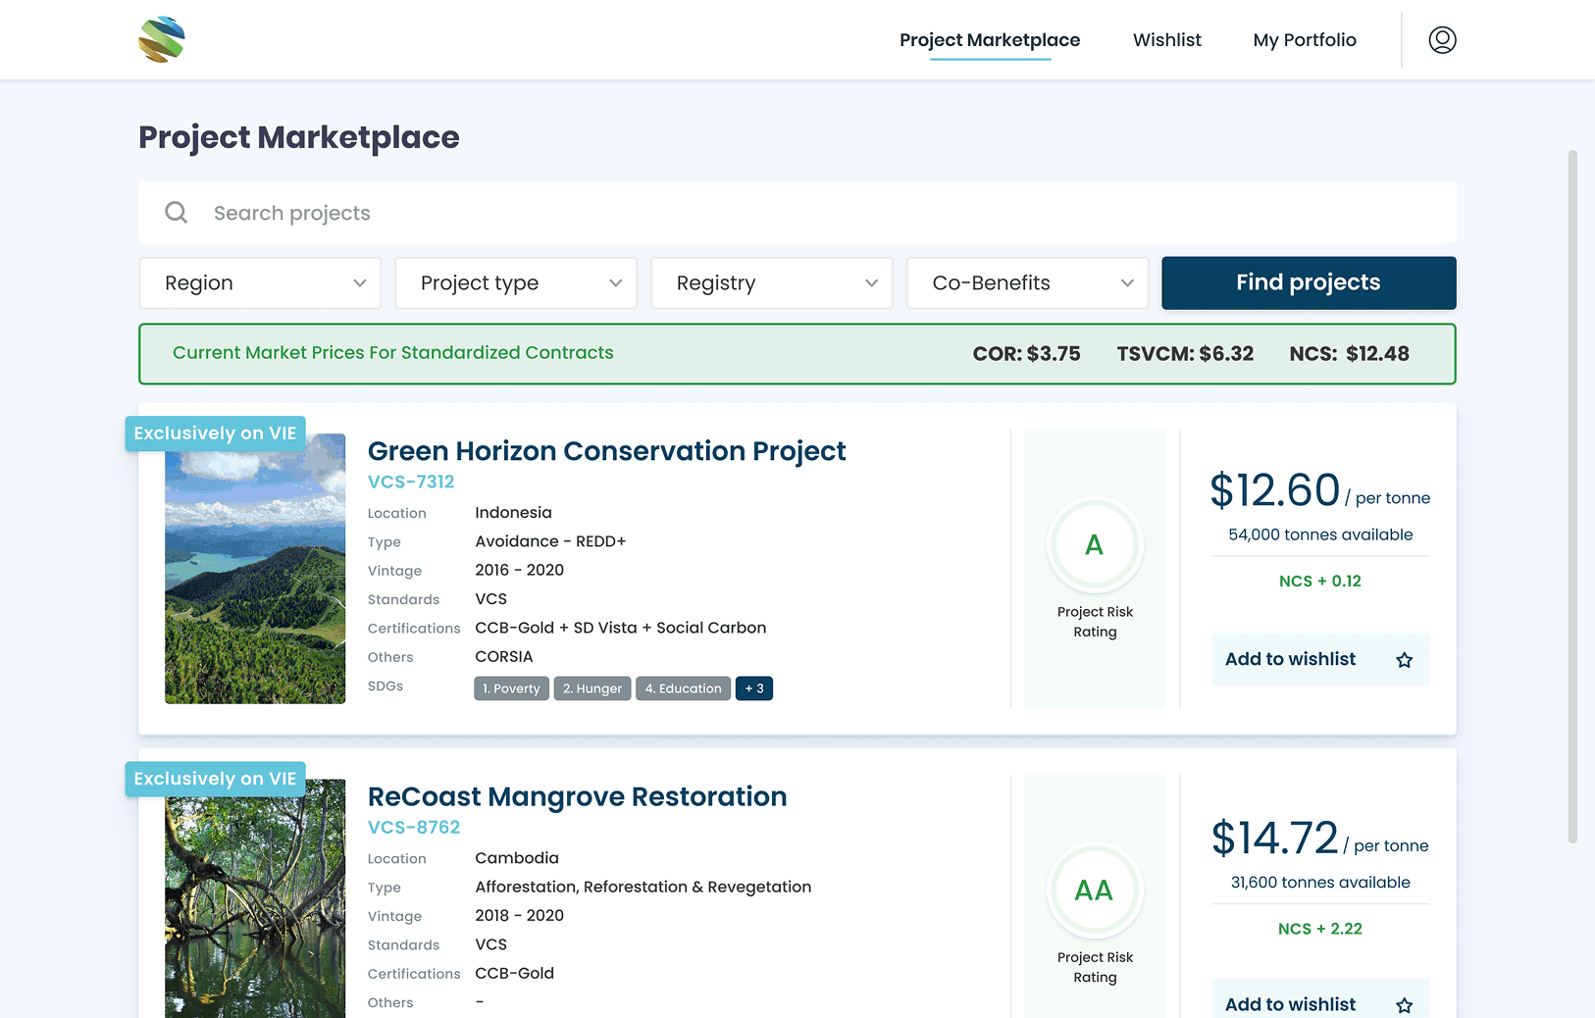
Task: Click the $12.60 per tonne price
Action: pyautogui.click(x=1319, y=490)
